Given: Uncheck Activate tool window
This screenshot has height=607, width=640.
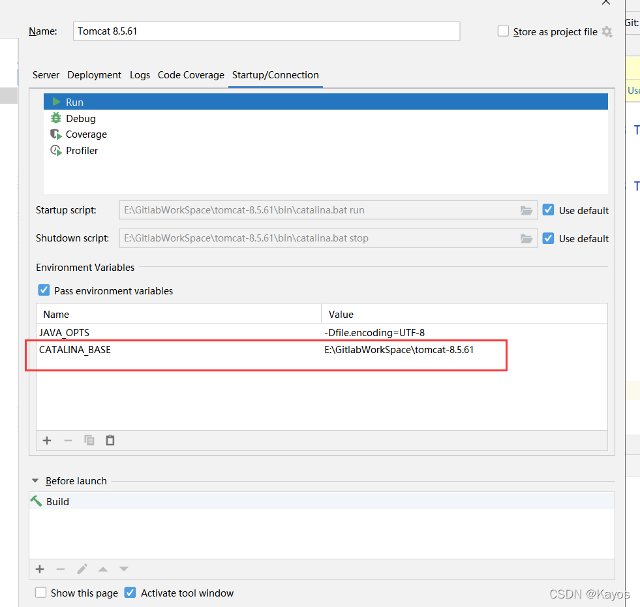Looking at the screenshot, I should click(x=129, y=593).
